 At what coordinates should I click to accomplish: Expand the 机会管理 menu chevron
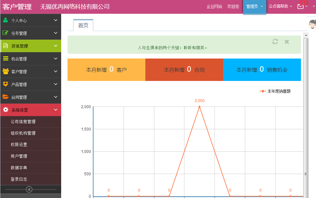pos(56,59)
